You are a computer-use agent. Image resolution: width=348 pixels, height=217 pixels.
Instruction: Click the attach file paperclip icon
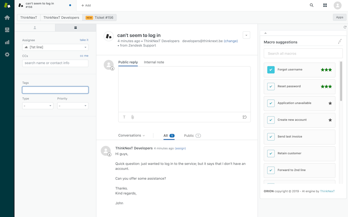(133, 117)
